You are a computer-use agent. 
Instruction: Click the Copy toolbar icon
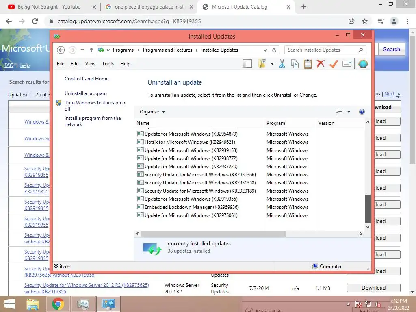point(295,64)
